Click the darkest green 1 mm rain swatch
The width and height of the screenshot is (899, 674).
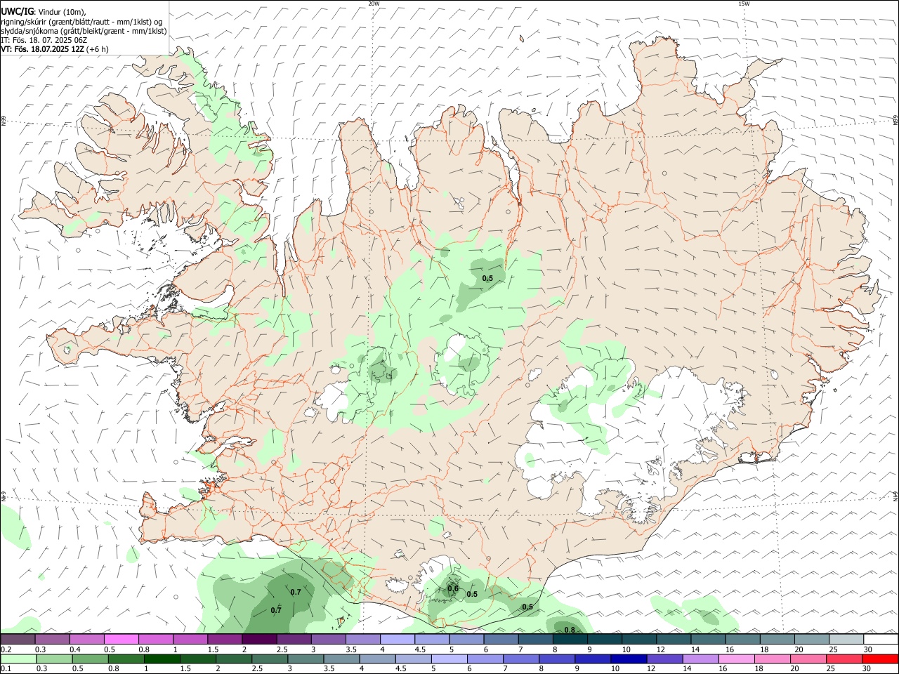click(x=162, y=659)
